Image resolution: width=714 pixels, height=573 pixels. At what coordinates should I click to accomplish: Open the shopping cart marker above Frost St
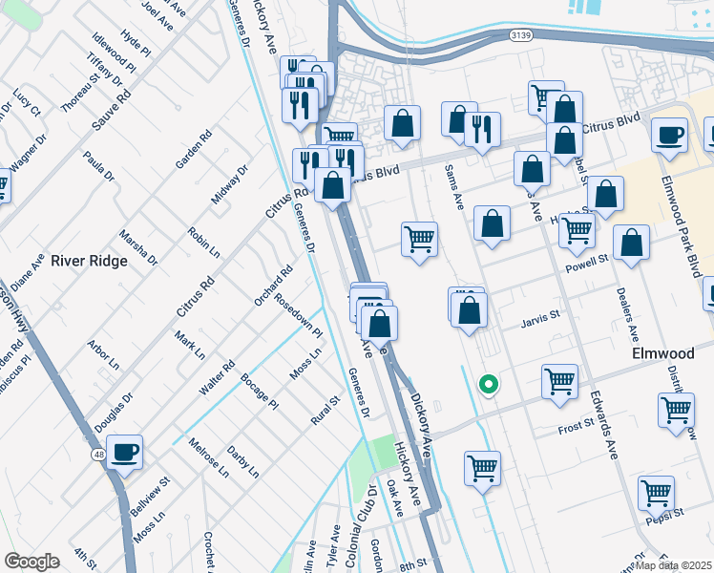click(559, 381)
